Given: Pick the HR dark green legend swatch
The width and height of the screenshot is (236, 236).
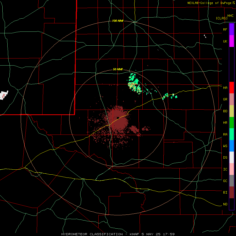Looking at the screenshot, I should [232, 123].
